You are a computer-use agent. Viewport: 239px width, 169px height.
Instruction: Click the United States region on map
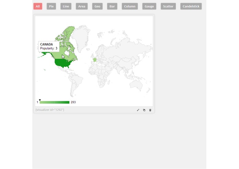[63, 63]
